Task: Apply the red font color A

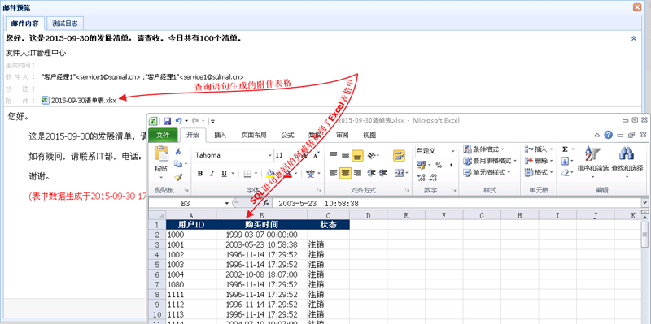Action: (288, 173)
